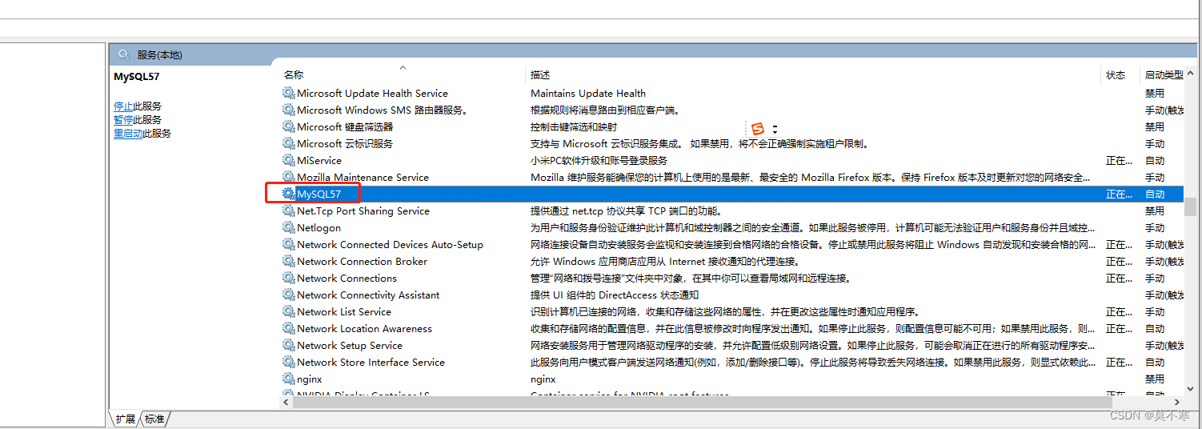Viewport: 1202px width, 429px height.
Task: Click the Sogou input method S icon
Action: (758, 128)
